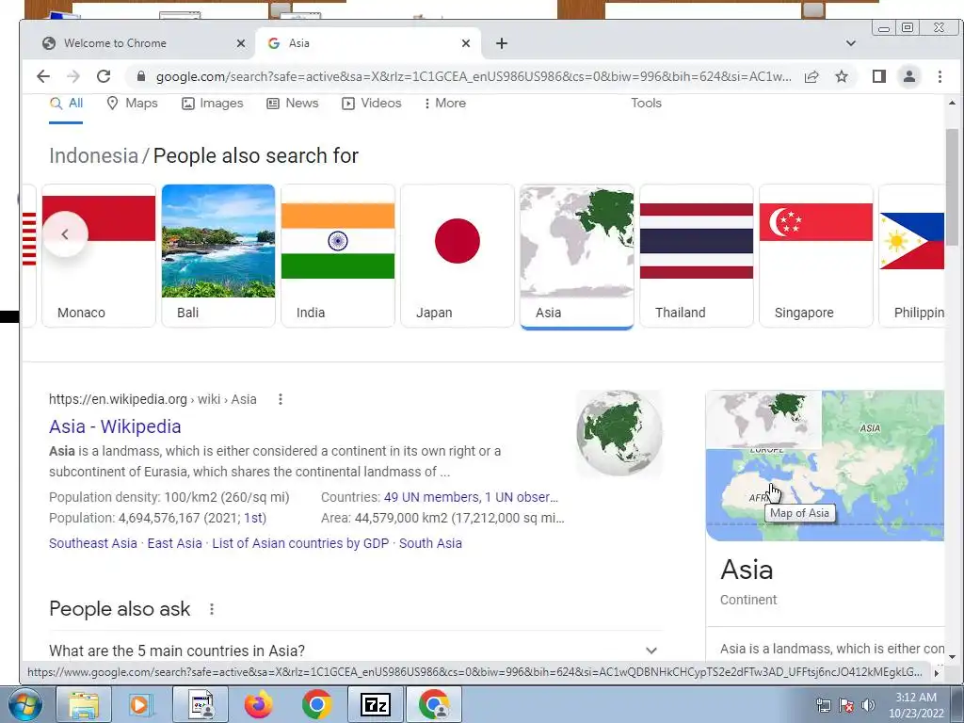The width and height of the screenshot is (964, 723).
Task: Close the Asia tab
Action: (466, 43)
